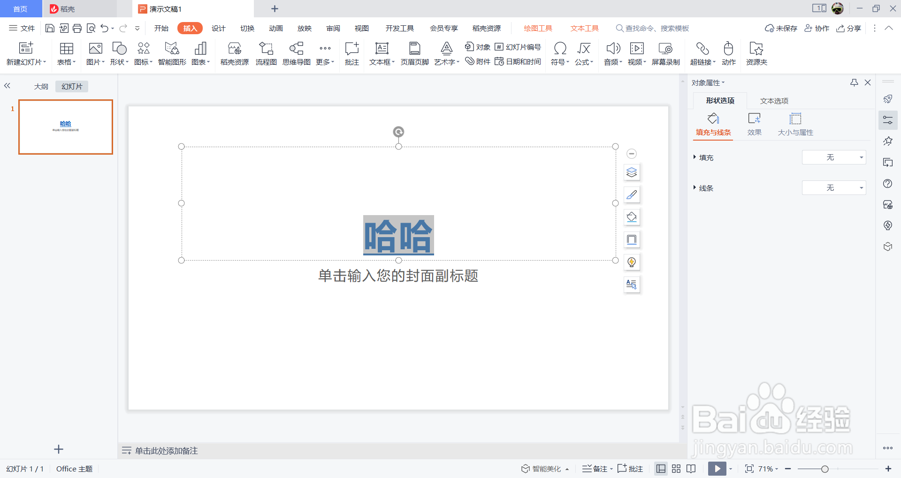Switch to 幻灯片浏览 view at bottom
This screenshot has width=901, height=478.
pos(676,469)
